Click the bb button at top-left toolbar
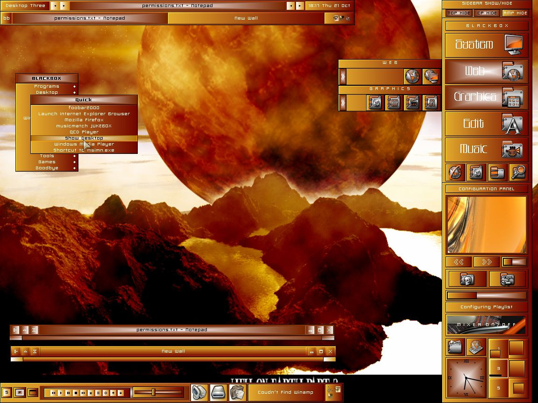 7,18
